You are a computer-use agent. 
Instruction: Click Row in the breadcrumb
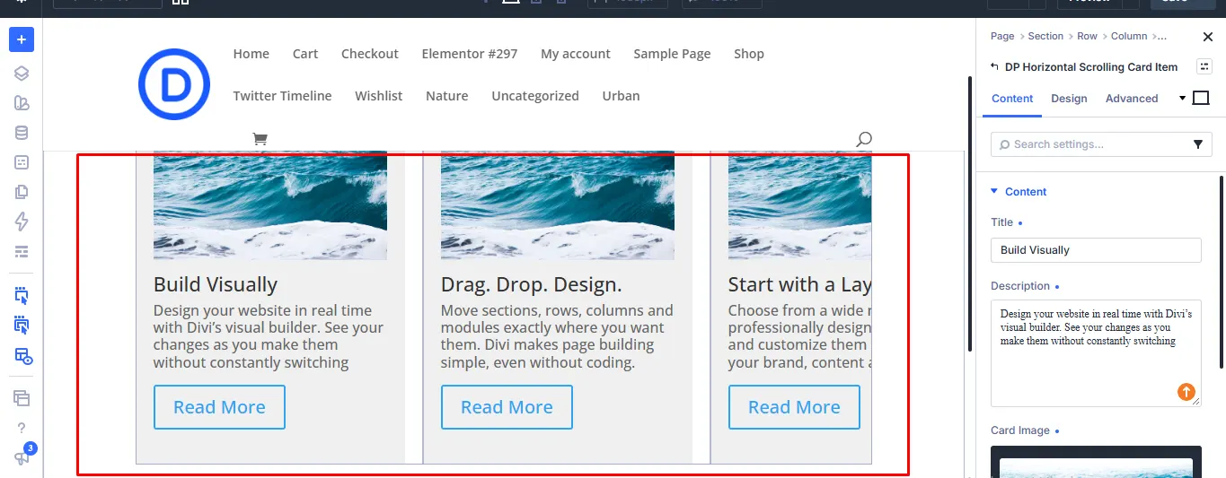[1087, 37]
